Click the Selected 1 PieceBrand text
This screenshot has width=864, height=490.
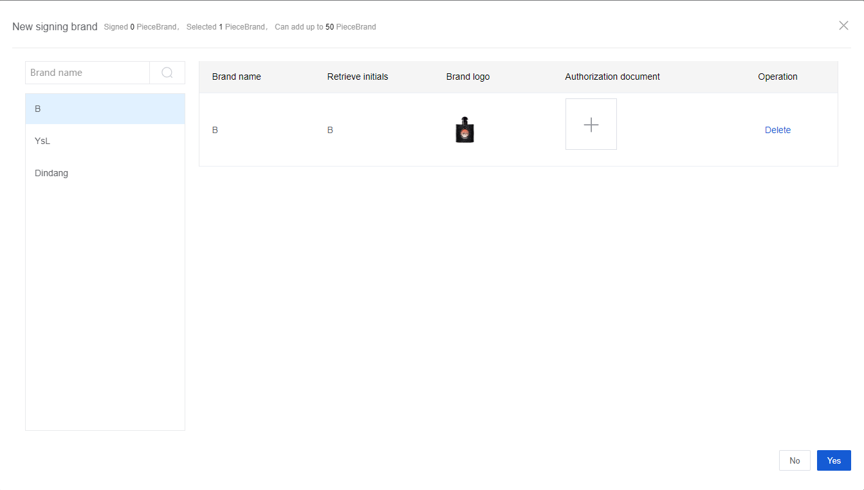pyautogui.click(x=226, y=27)
